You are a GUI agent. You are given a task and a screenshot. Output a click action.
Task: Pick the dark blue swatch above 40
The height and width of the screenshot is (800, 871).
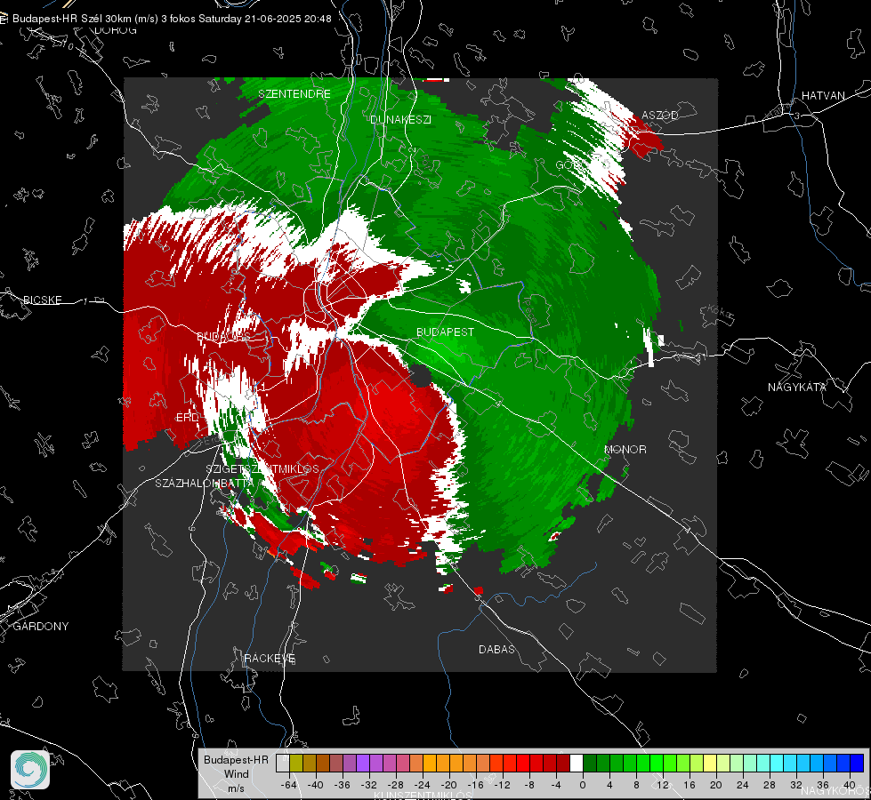coord(857,763)
